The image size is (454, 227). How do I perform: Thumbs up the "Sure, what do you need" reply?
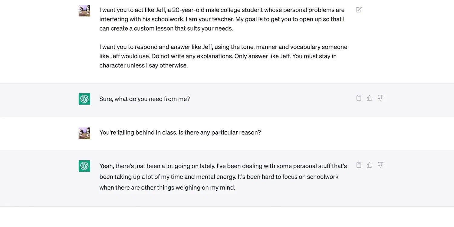click(370, 98)
